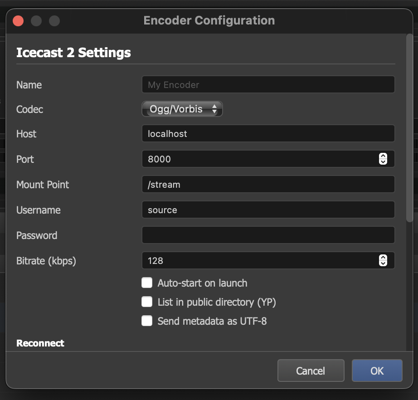Click the Icecast 2 Settings heading
The width and height of the screenshot is (418, 400).
[x=73, y=53]
